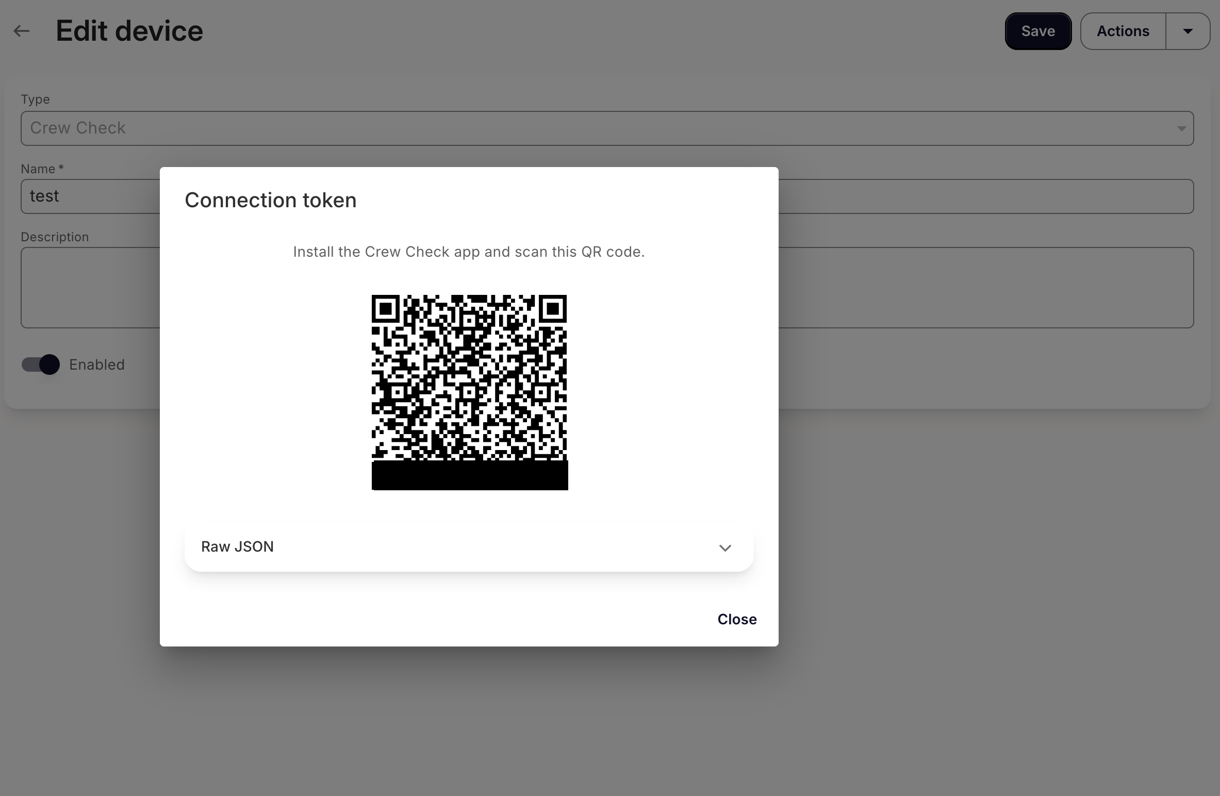The height and width of the screenshot is (796, 1220).
Task: Click the Edit device page heading
Action: 129,31
